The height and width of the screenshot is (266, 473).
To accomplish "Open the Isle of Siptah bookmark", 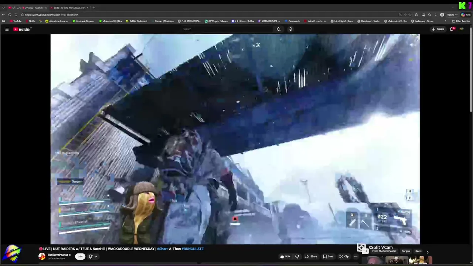I will click(342, 21).
